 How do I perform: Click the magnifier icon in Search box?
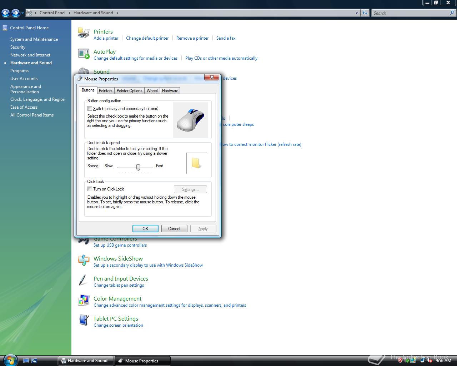(452, 13)
